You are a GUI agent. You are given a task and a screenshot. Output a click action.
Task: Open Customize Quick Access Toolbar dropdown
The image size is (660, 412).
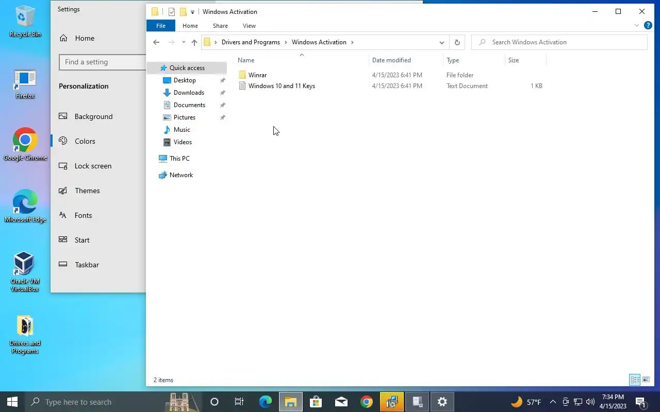click(193, 12)
